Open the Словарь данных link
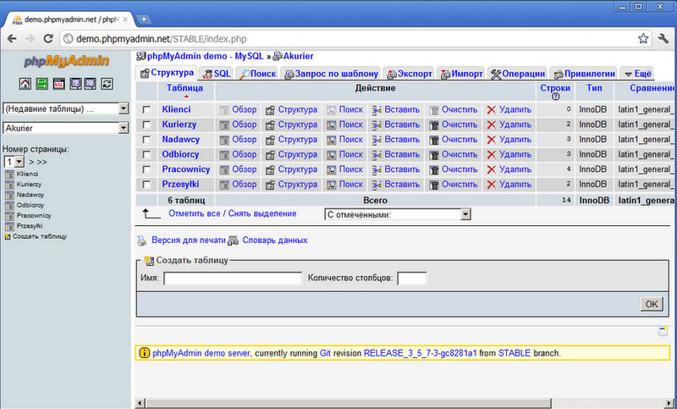 275,240
